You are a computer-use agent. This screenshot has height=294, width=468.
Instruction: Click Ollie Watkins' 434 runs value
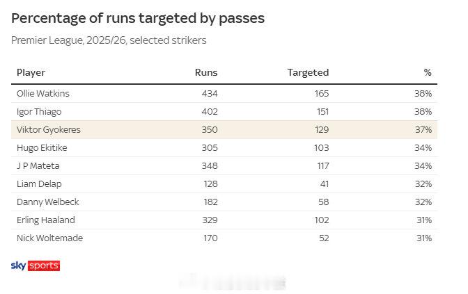tap(209, 93)
